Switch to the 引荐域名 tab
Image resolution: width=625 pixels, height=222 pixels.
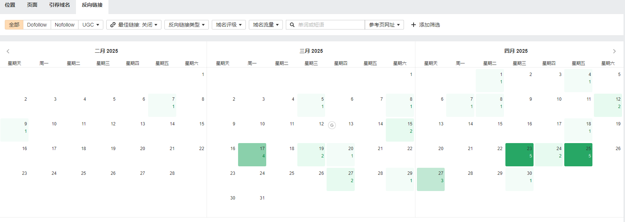pos(60,5)
